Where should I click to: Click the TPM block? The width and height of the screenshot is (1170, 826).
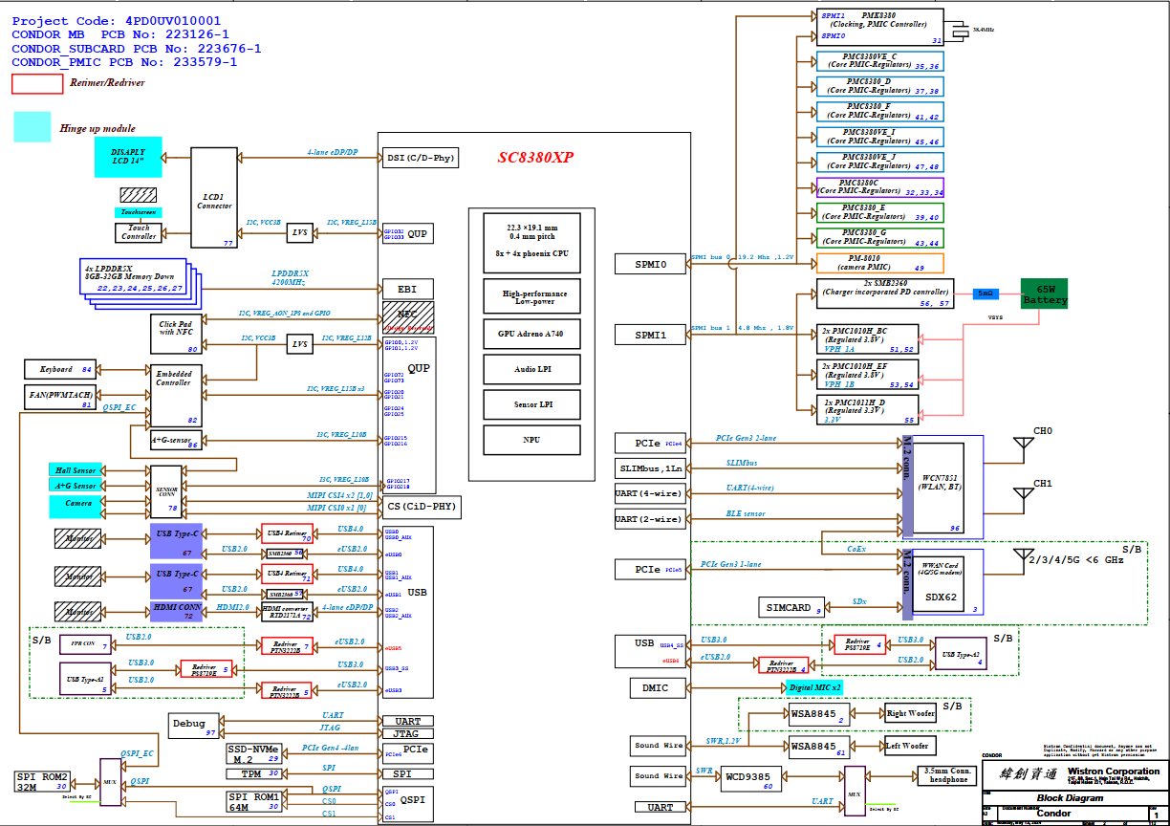click(x=253, y=774)
